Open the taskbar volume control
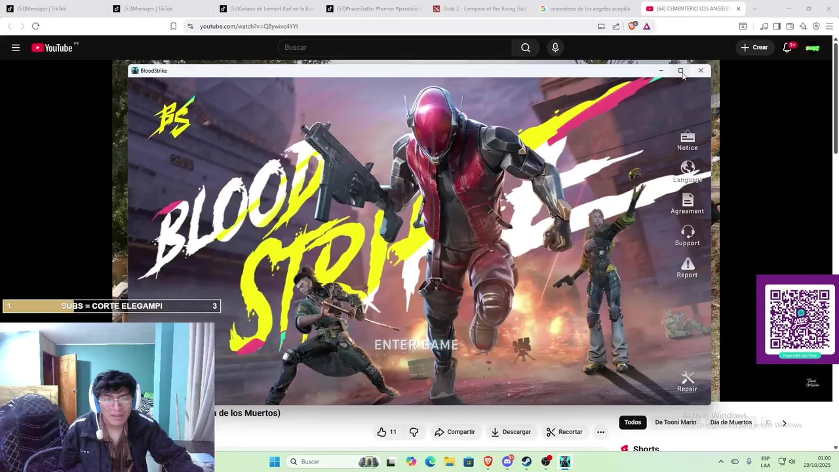This screenshot has height=472, width=839. (792, 462)
